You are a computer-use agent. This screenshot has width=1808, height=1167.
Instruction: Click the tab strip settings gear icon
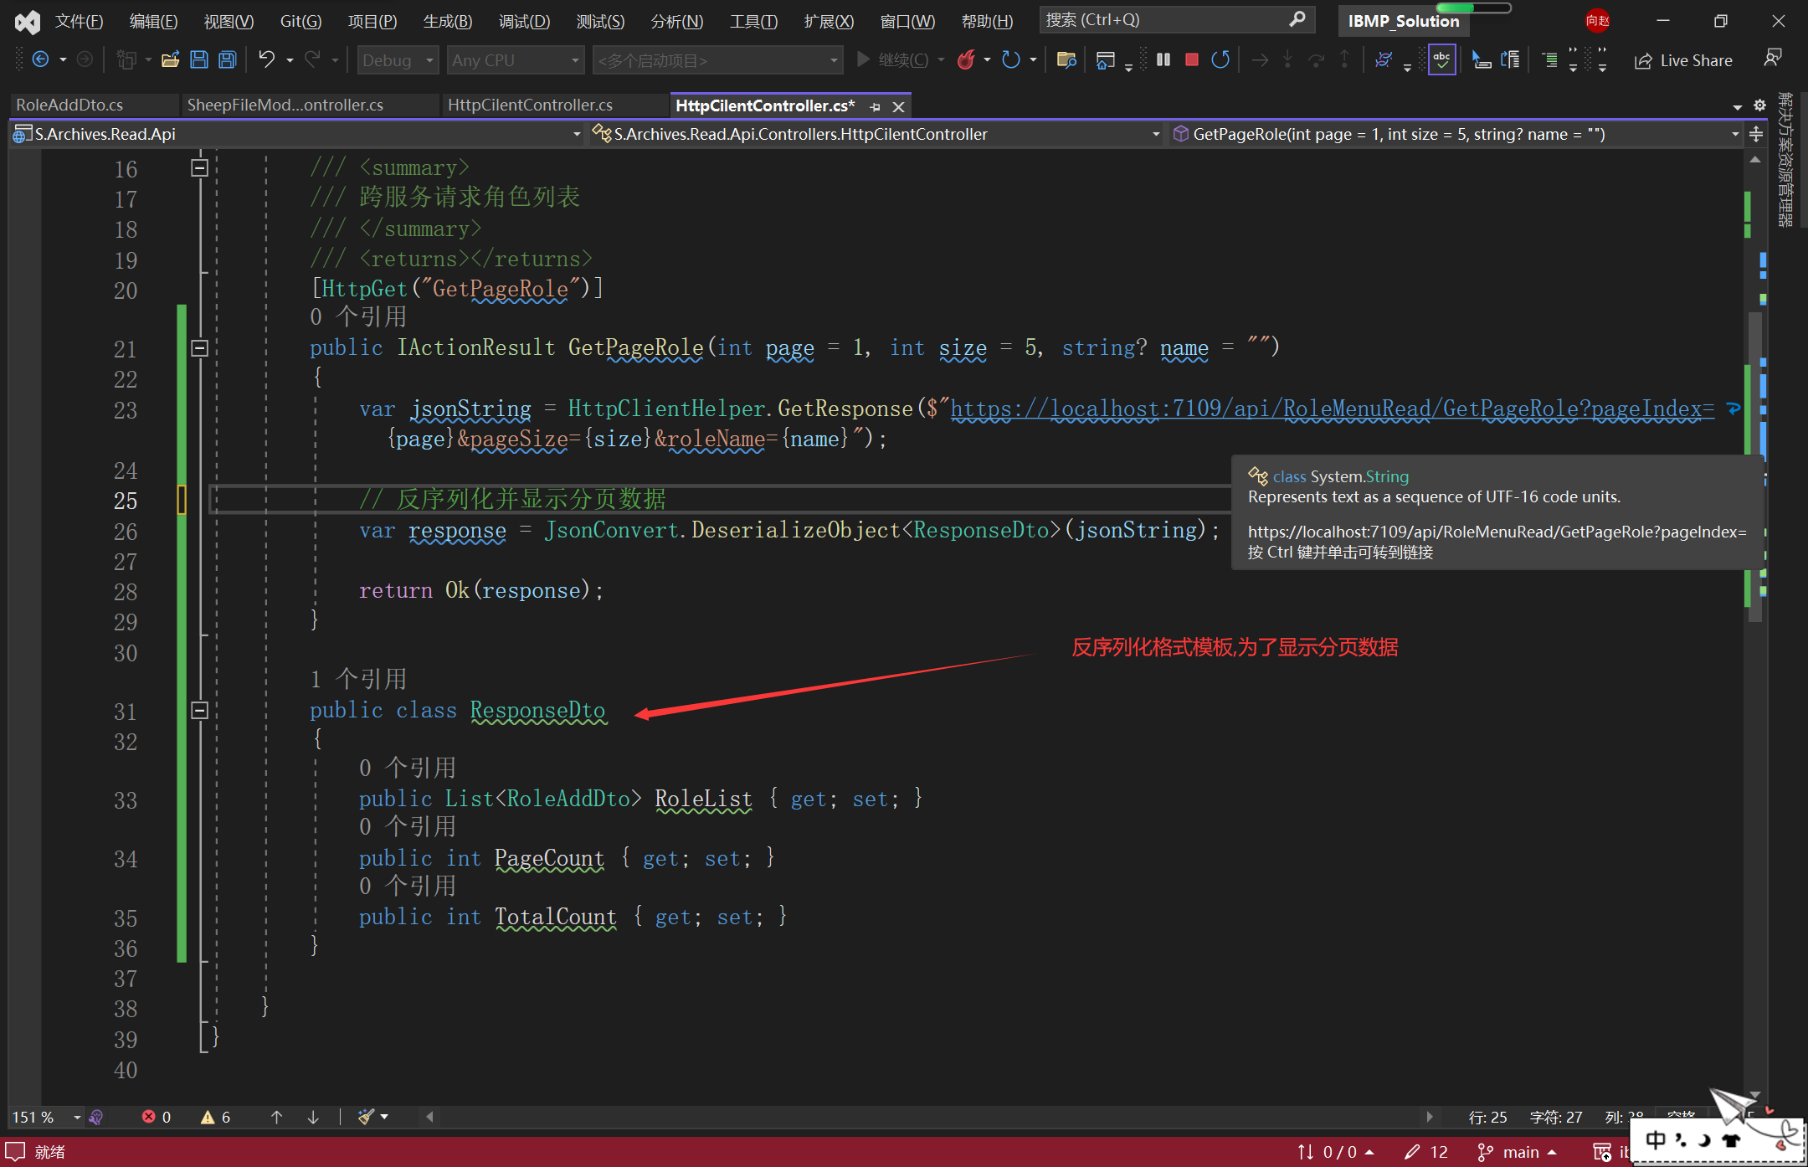click(x=1759, y=105)
